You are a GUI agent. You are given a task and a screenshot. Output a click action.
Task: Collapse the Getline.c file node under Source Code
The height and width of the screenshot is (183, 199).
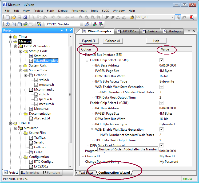[x=26, y=76]
